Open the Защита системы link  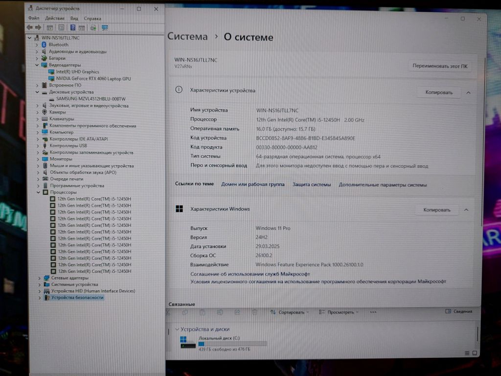(312, 185)
